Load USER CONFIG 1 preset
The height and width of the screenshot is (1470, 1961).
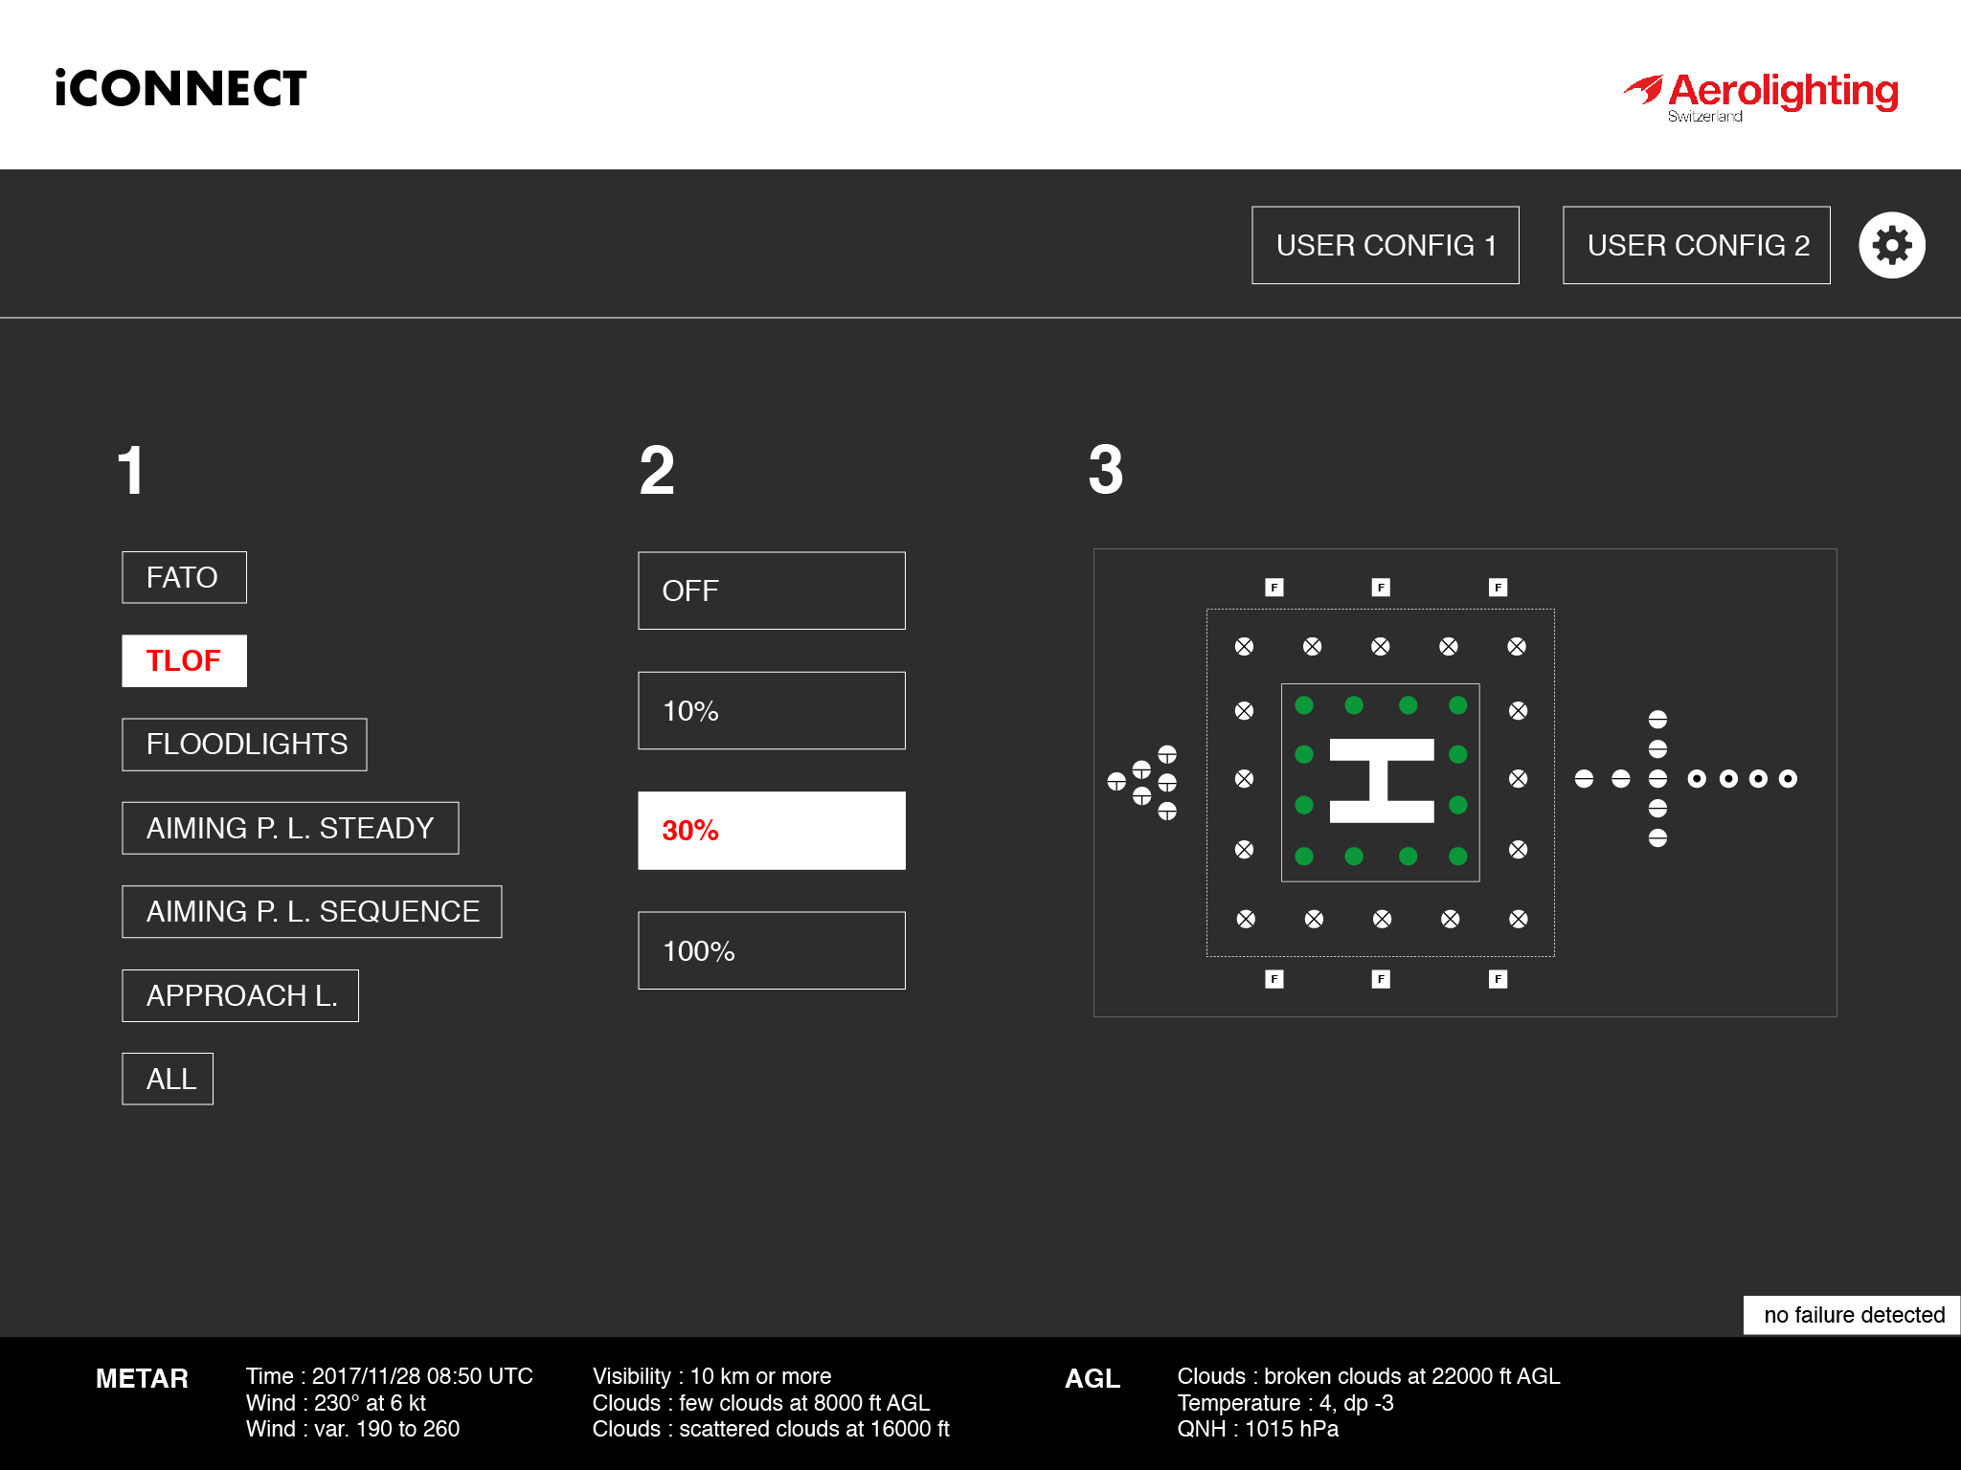click(x=1385, y=246)
